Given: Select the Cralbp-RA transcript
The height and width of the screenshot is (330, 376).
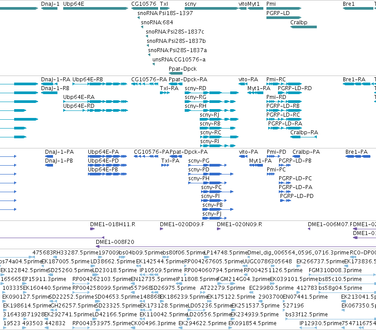Looking at the screenshot, I should tap(304, 137).
